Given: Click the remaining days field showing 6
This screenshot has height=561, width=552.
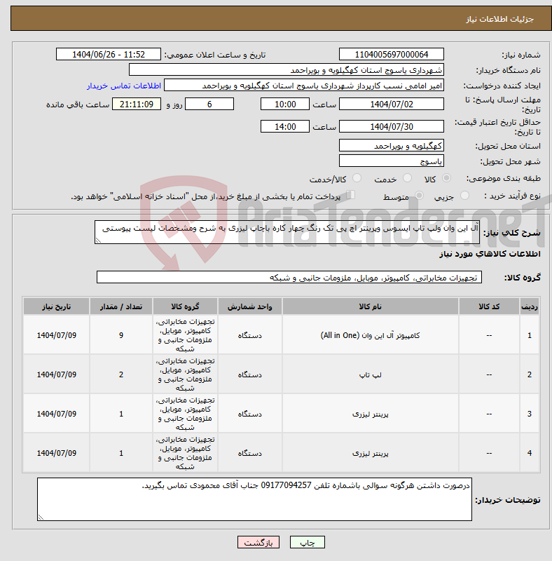Looking at the screenshot, I should coord(209,104).
